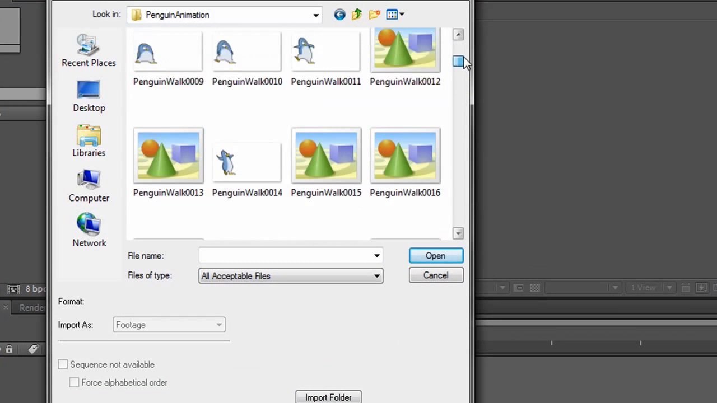The width and height of the screenshot is (717, 403).
Task: Click the PenguinWalk0016 file name label
Action: coord(405,193)
